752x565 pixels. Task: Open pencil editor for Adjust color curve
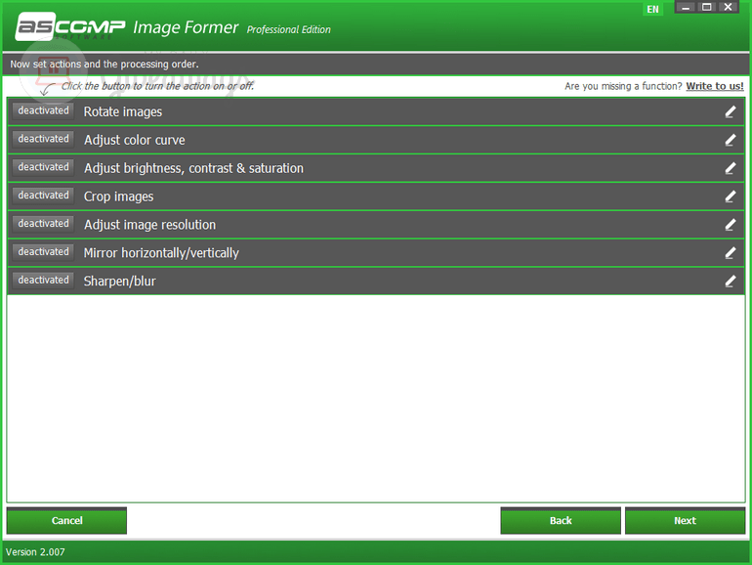tap(730, 140)
